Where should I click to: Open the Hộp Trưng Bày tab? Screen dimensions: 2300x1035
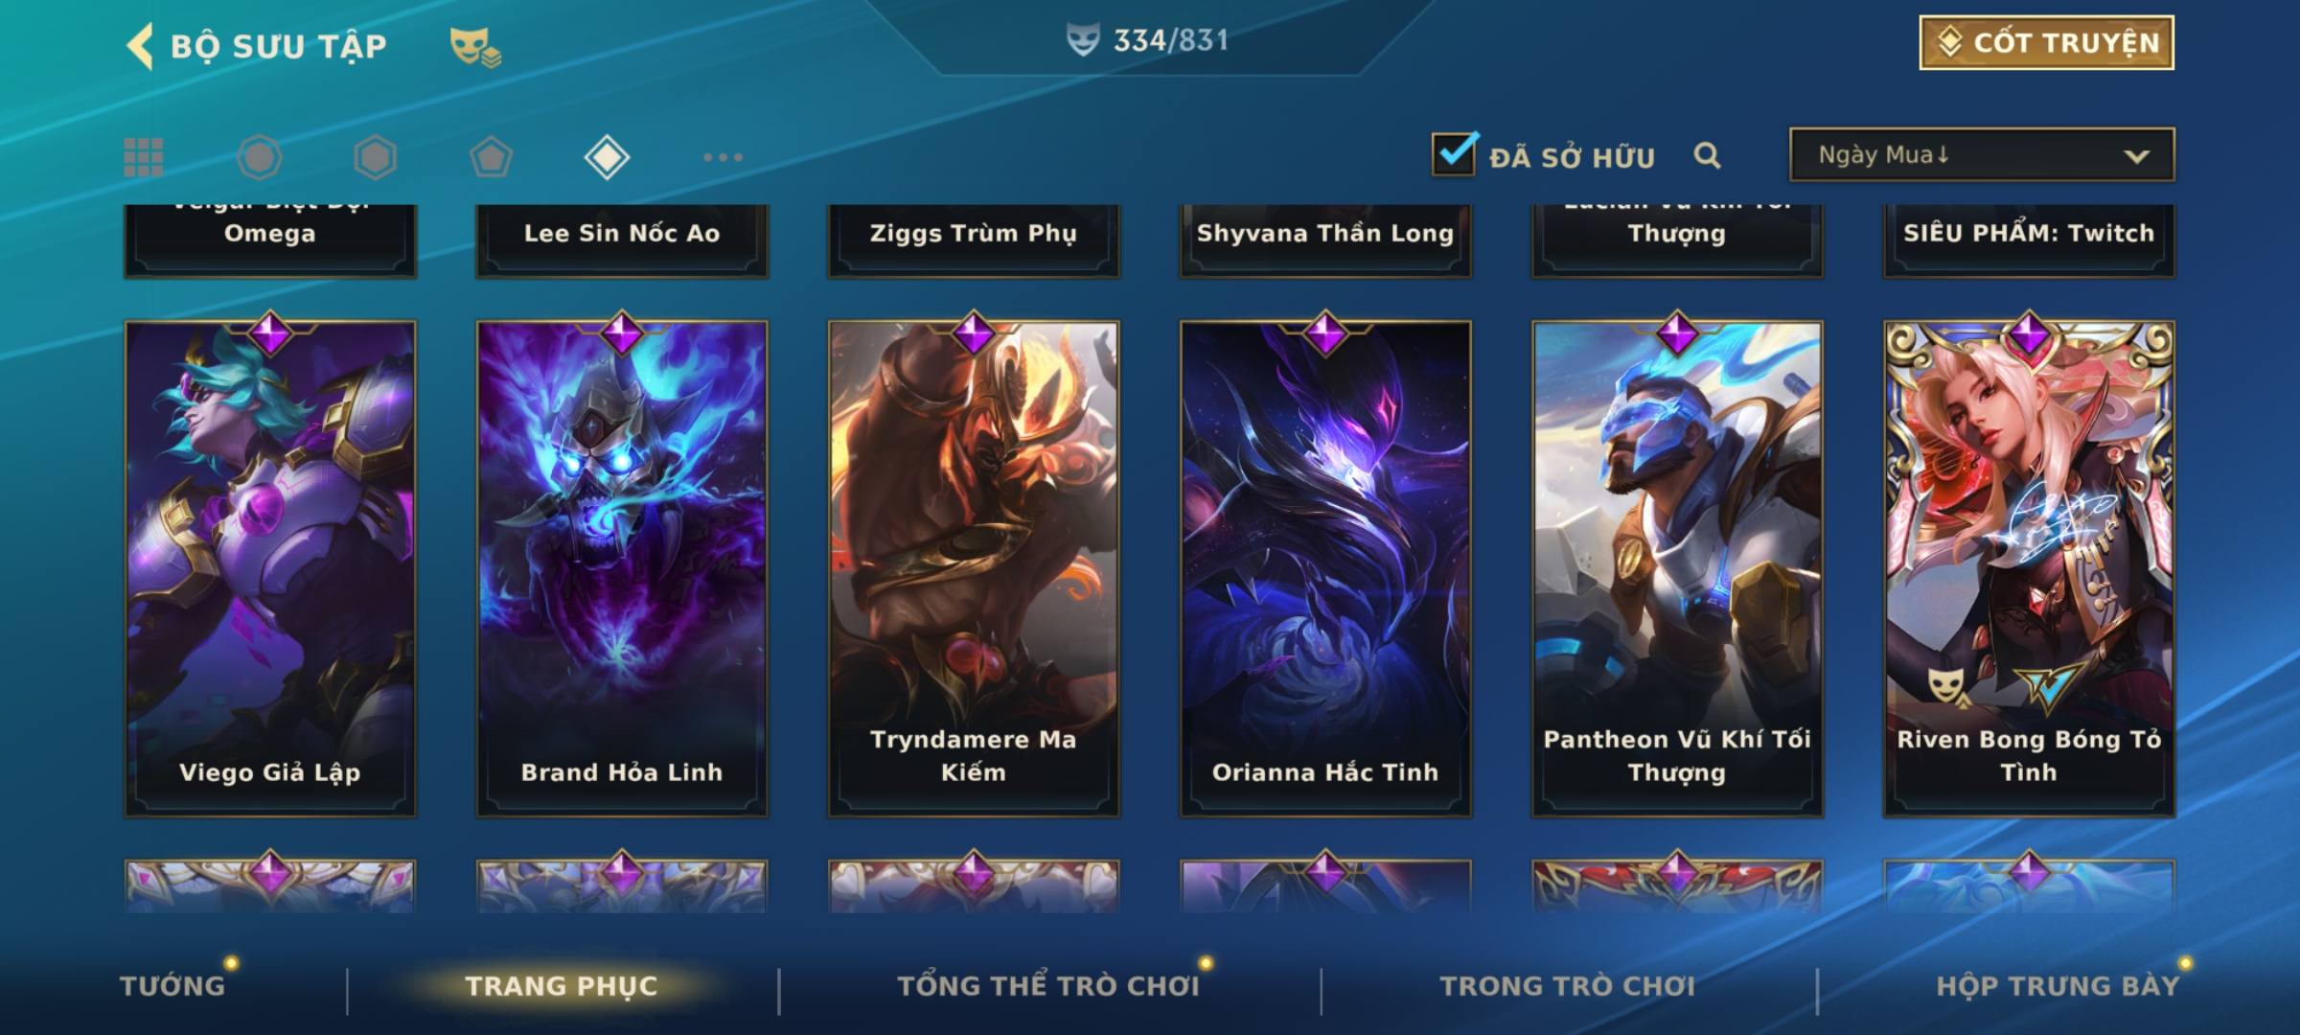2058,985
